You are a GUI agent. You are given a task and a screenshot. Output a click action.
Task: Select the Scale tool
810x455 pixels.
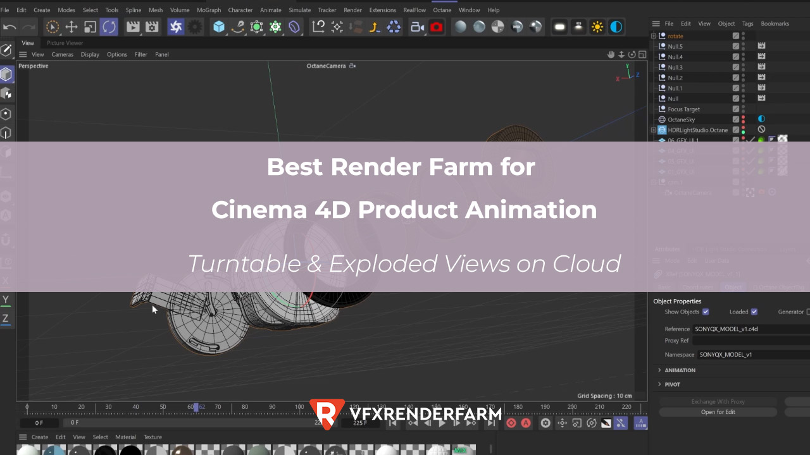point(89,27)
